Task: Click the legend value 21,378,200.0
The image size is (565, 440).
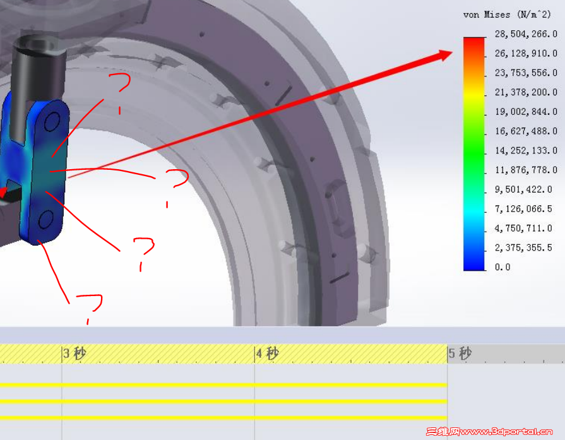Action: tap(526, 92)
